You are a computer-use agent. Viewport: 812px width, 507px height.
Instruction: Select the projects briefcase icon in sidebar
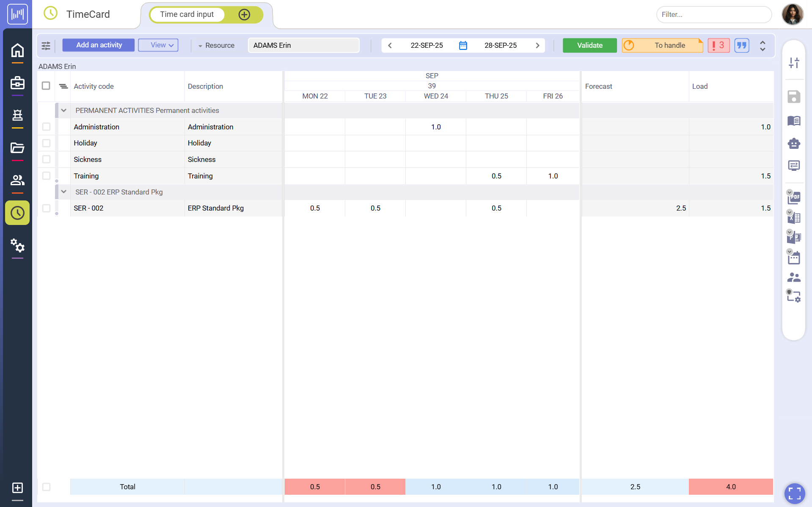click(x=17, y=83)
